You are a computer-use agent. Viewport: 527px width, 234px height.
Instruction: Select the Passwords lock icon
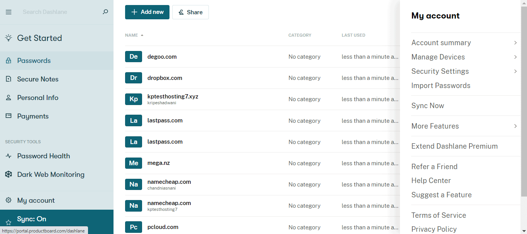tap(8, 61)
